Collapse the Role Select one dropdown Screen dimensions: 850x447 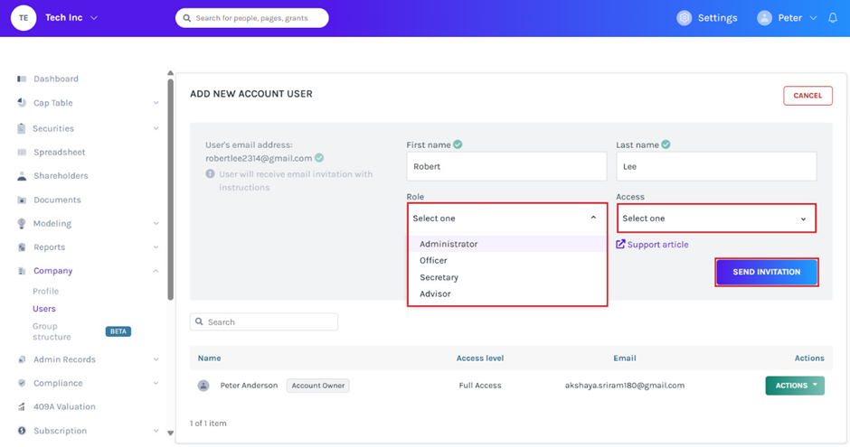point(507,219)
